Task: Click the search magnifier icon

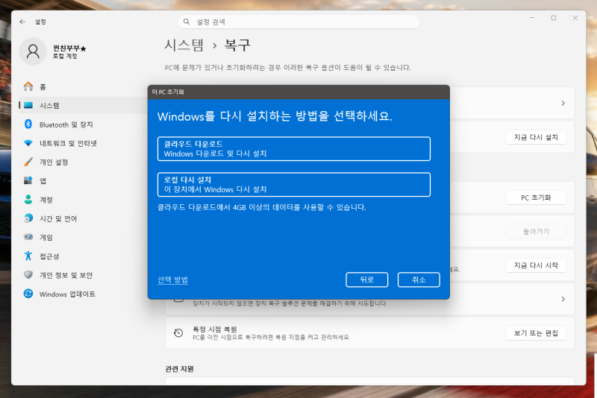Action: [x=186, y=22]
